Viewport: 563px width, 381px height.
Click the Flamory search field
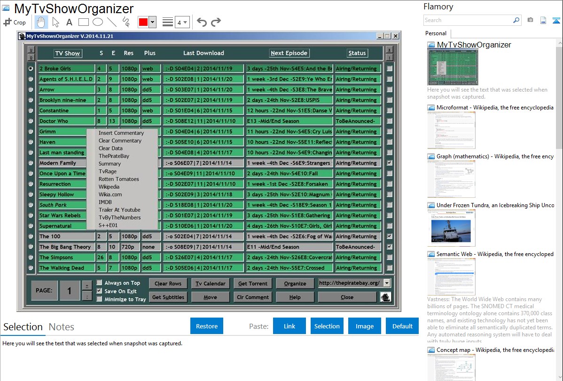468,20
